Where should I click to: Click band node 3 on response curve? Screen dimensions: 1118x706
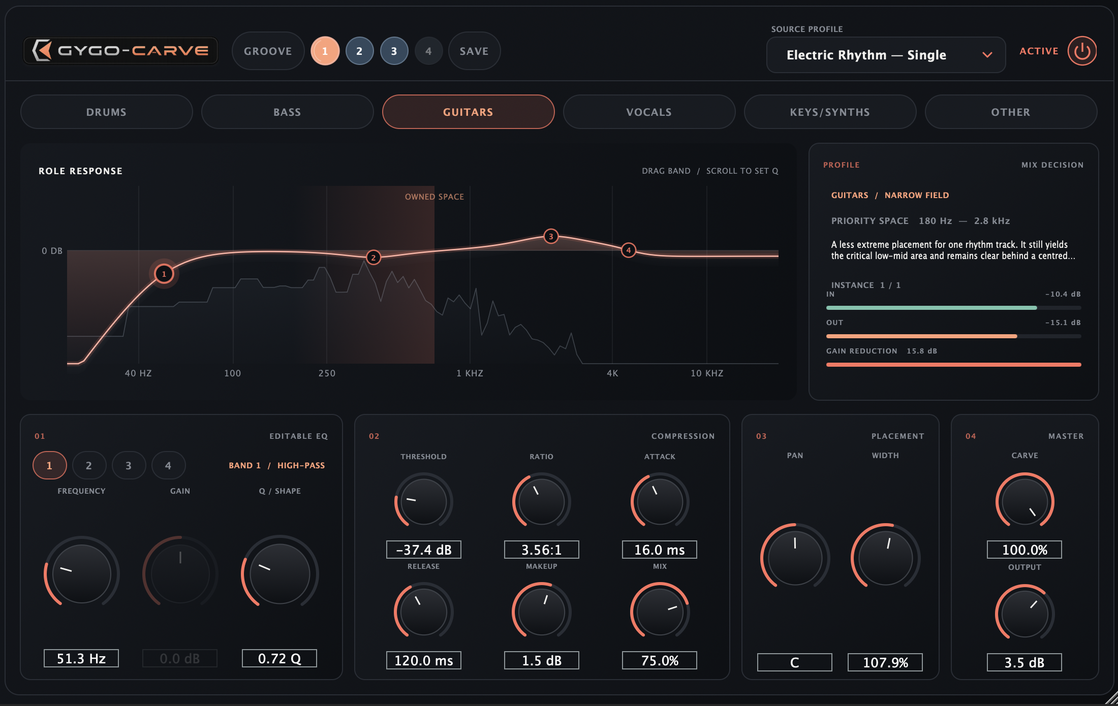pyautogui.click(x=551, y=236)
